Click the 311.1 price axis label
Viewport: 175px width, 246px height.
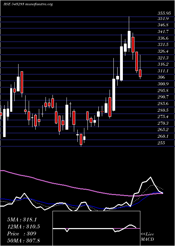(163, 71)
